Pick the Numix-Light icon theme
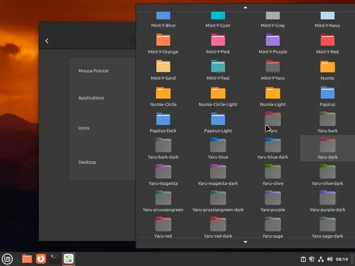 click(272, 96)
